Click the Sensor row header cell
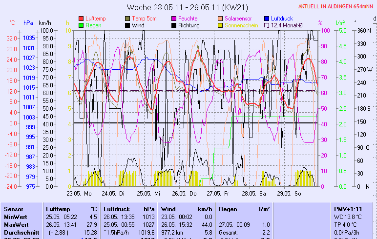This screenshot has width=377, height=239. tap(13, 209)
